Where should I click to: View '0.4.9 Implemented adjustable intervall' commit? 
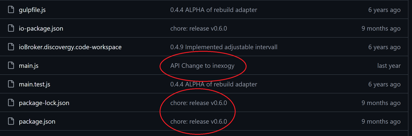(x=224, y=47)
